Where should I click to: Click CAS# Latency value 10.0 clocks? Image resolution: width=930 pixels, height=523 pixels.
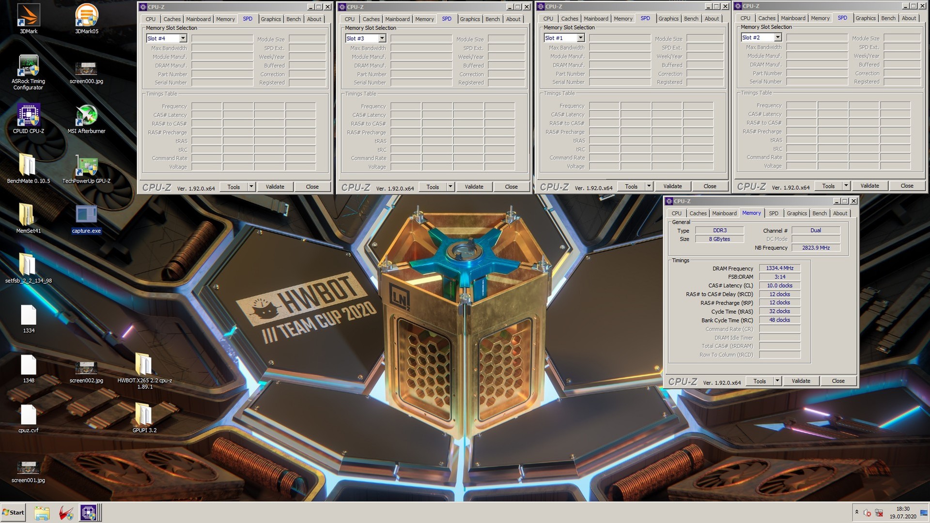[780, 285]
